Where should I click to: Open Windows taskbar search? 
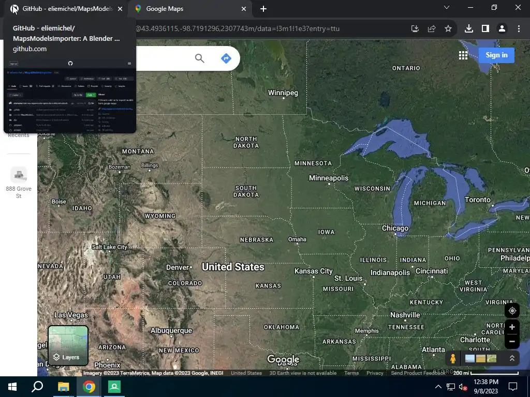coord(37,387)
